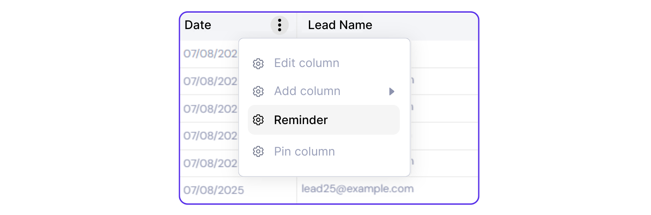This screenshot has width=651, height=215.
Task: Click the gear icon beside Add column
Action: point(258,91)
